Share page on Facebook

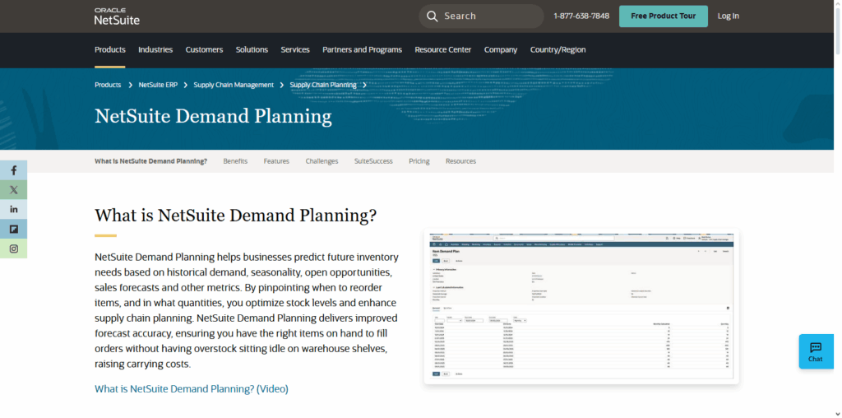[x=14, y=170]
